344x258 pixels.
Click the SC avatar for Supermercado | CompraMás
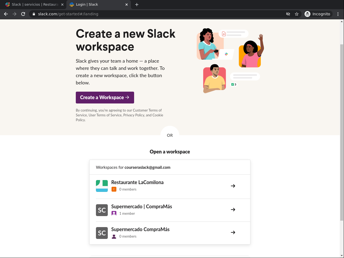point(102,210)
